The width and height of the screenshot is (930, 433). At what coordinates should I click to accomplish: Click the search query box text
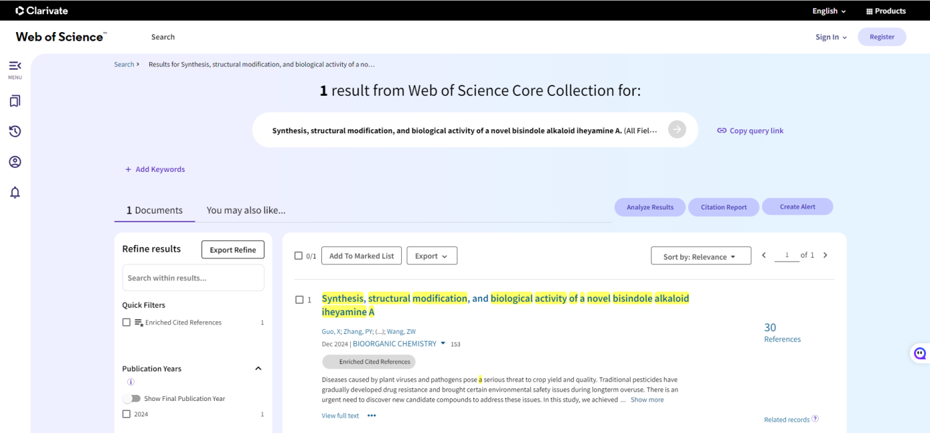465,131
